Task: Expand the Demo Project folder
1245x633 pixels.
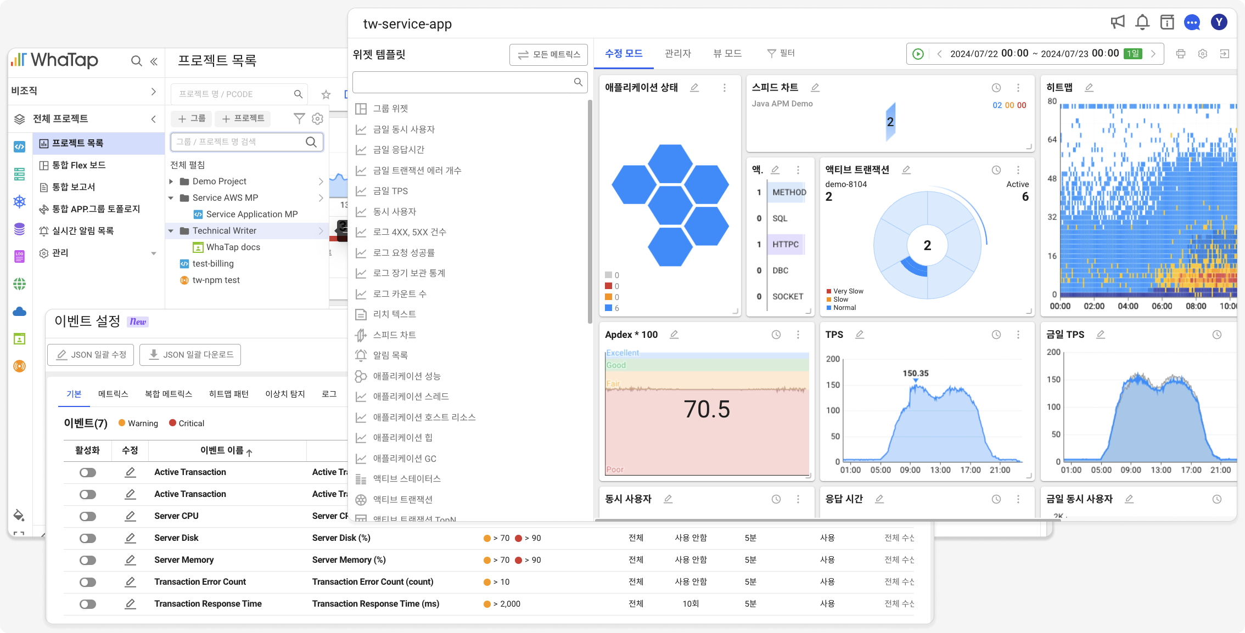Action: pos(171,182)
